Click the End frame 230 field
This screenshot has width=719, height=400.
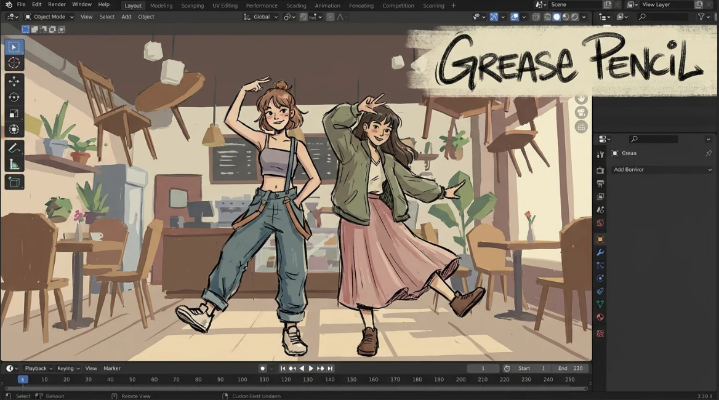pyautogui.click(x=571, y=369)
